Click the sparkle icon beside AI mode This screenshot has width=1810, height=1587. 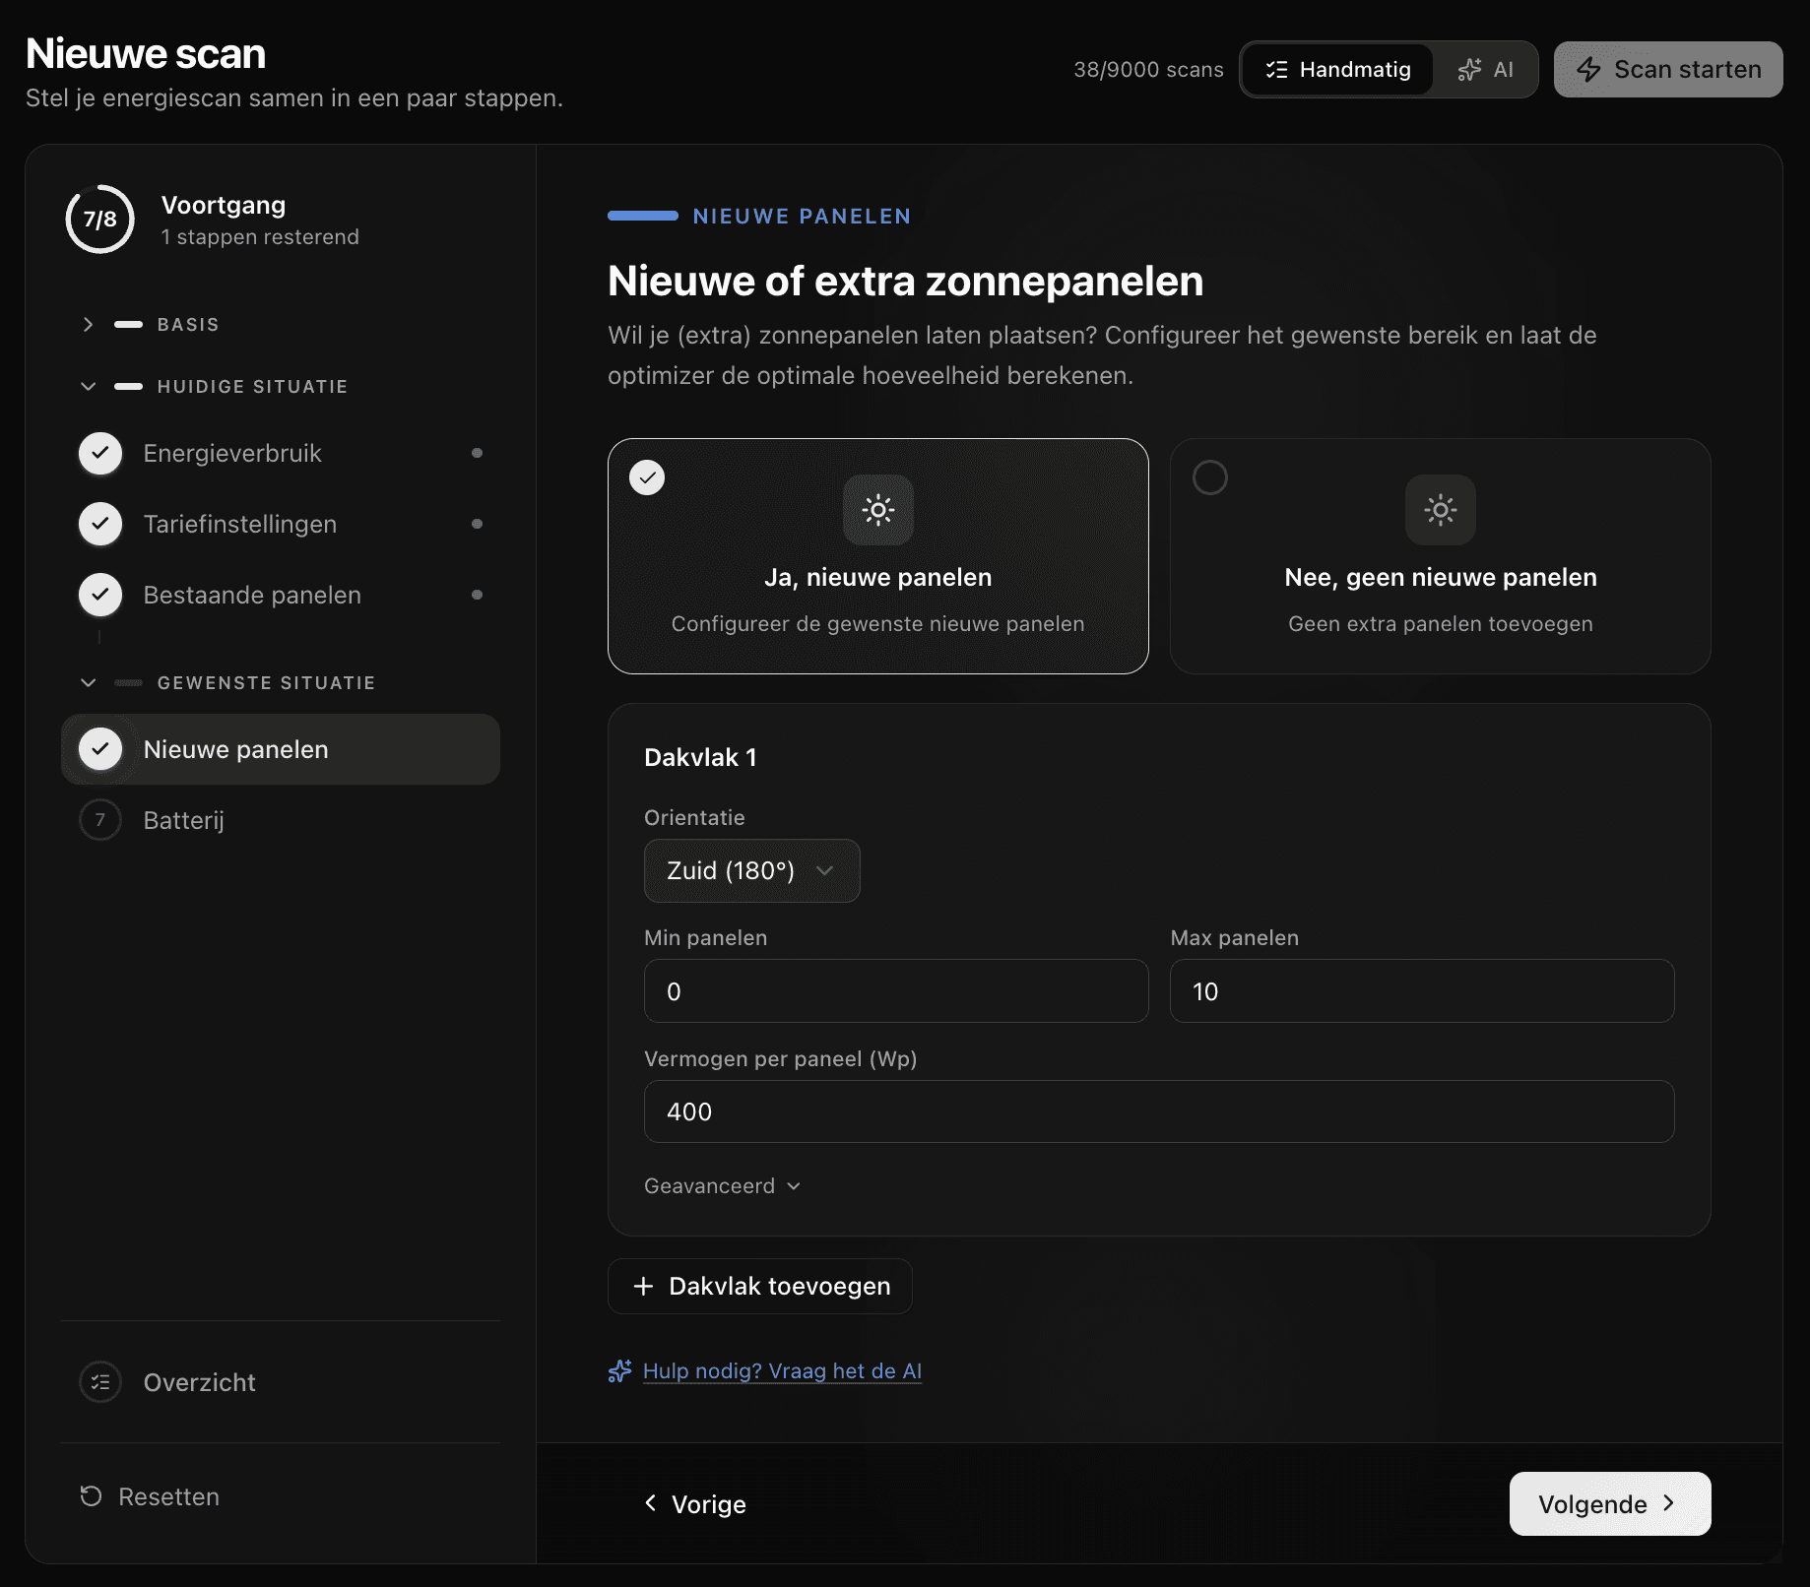tap(1469, 70)
